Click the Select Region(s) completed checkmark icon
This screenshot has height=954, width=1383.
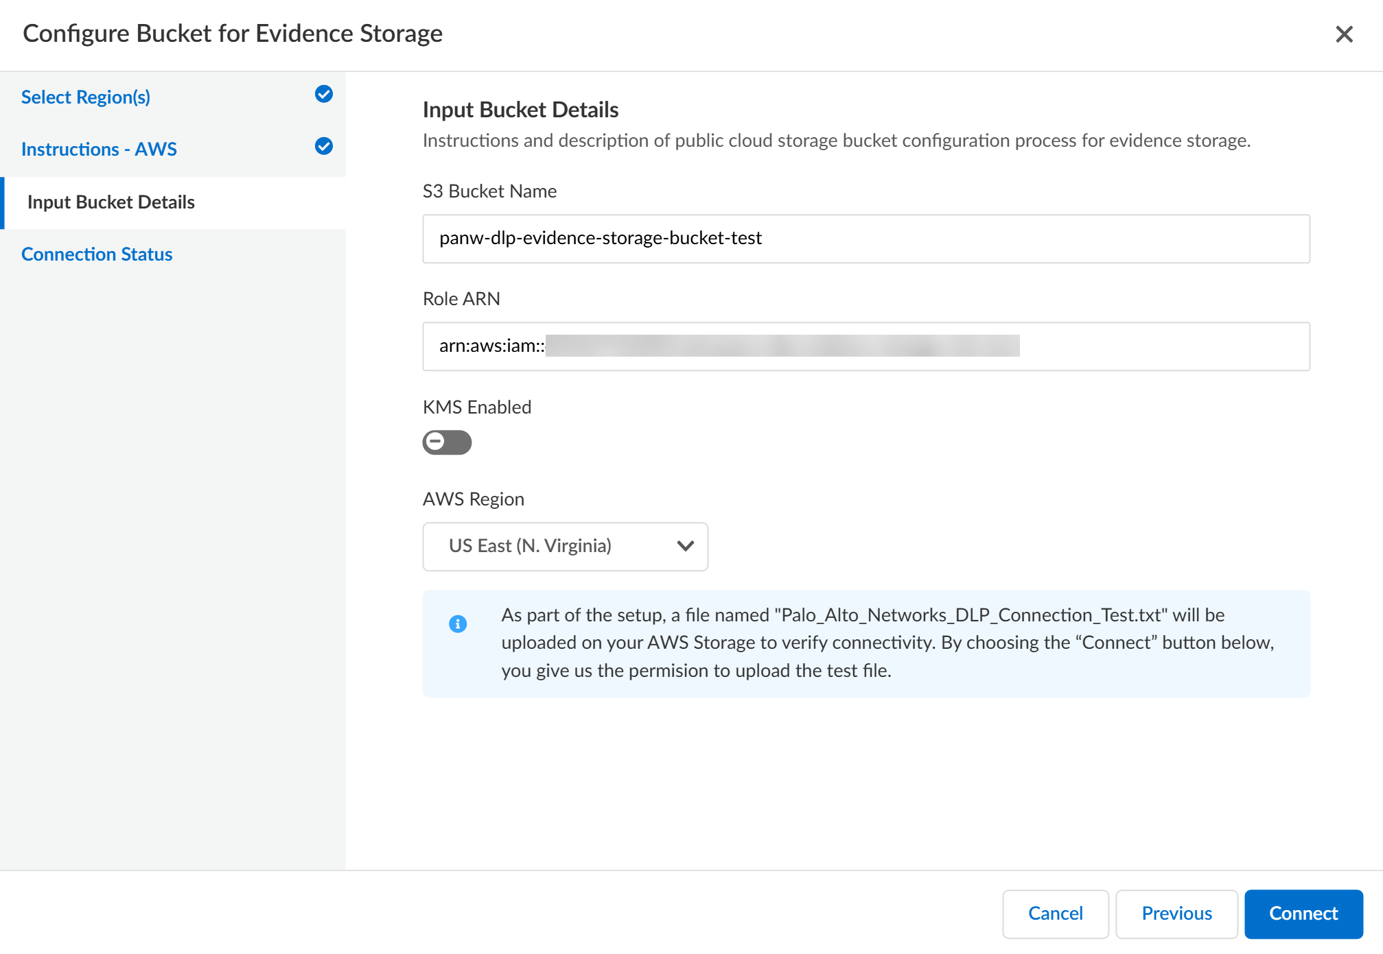point(323,95)
